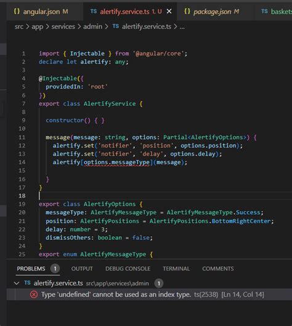The image size is (292, 326).
Task: Click the TS file icon in the Problems list
Action: pyautogui.click(x=27, y=283)
